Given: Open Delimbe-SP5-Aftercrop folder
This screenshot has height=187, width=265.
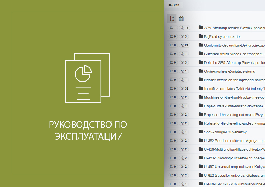Looking at the screenshot, I should pyautogui.click(x=234, y=62).
